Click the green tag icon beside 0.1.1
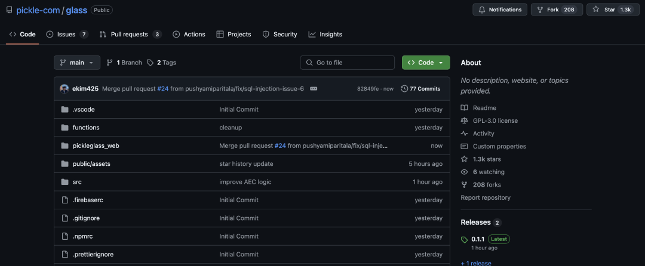 [x=465, y=240]
